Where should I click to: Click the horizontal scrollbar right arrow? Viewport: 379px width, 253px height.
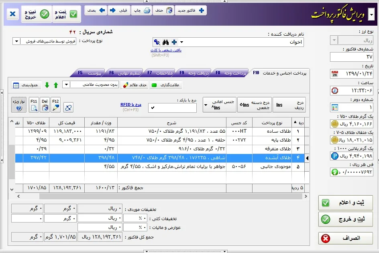click(306, 196)
